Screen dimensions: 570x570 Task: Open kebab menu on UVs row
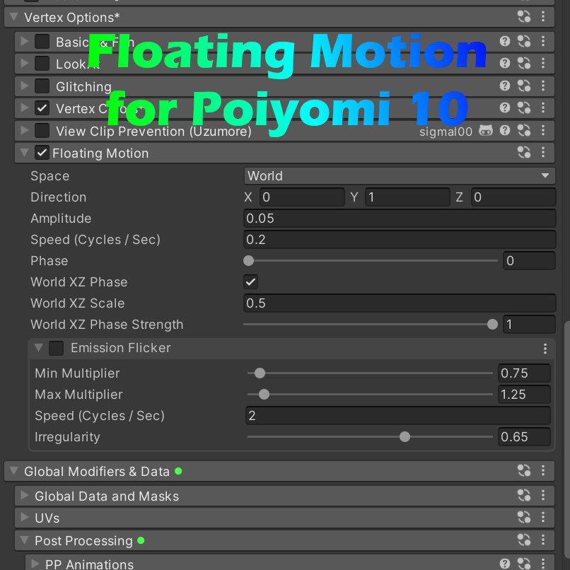542,518
